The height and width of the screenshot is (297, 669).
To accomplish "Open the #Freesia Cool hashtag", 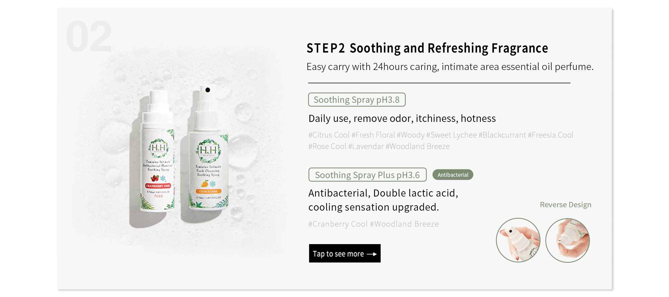I will (550, 135).
